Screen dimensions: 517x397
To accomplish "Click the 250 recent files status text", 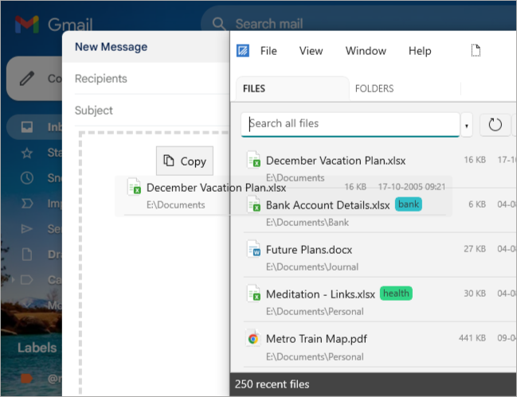I will click(x=272, y=384).
